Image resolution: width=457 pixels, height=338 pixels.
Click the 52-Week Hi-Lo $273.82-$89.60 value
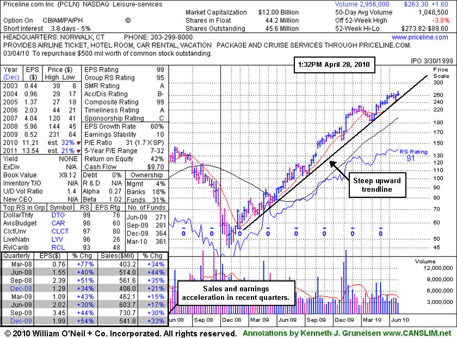425,29
